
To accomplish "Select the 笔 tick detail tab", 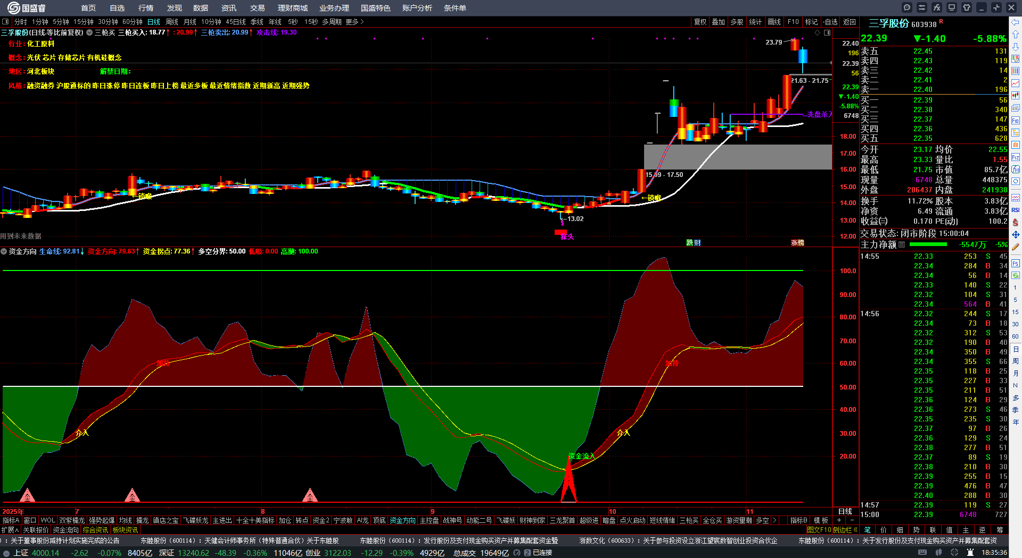I will (867, 529).
